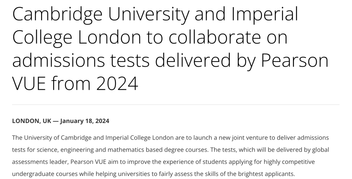Screen dimensions: 352x179
Task: Click "Imperial College London" in the body paragraph
Action: (x=139, y=138)
